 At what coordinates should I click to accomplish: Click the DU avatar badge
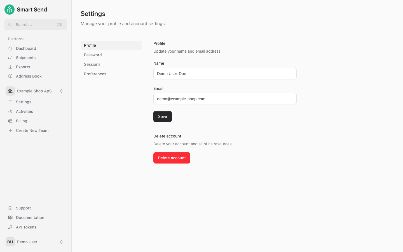coord(10,242)
